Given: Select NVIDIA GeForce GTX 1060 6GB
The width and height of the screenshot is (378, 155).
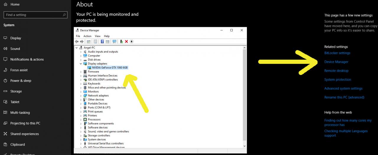Looking at the screenshot, I should tap(110, 68).
